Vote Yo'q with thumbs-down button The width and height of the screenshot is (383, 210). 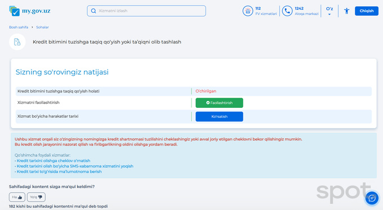coord(36,197)
